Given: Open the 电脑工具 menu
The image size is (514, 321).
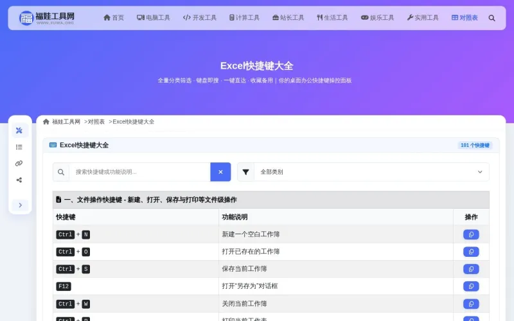Looking at the screenshot, I should [x=154, y=18].
